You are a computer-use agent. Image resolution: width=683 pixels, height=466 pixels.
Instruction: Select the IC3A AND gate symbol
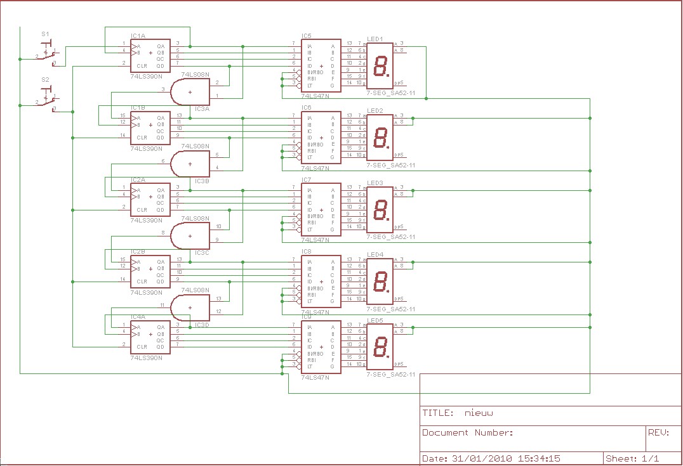pos(190,92)
